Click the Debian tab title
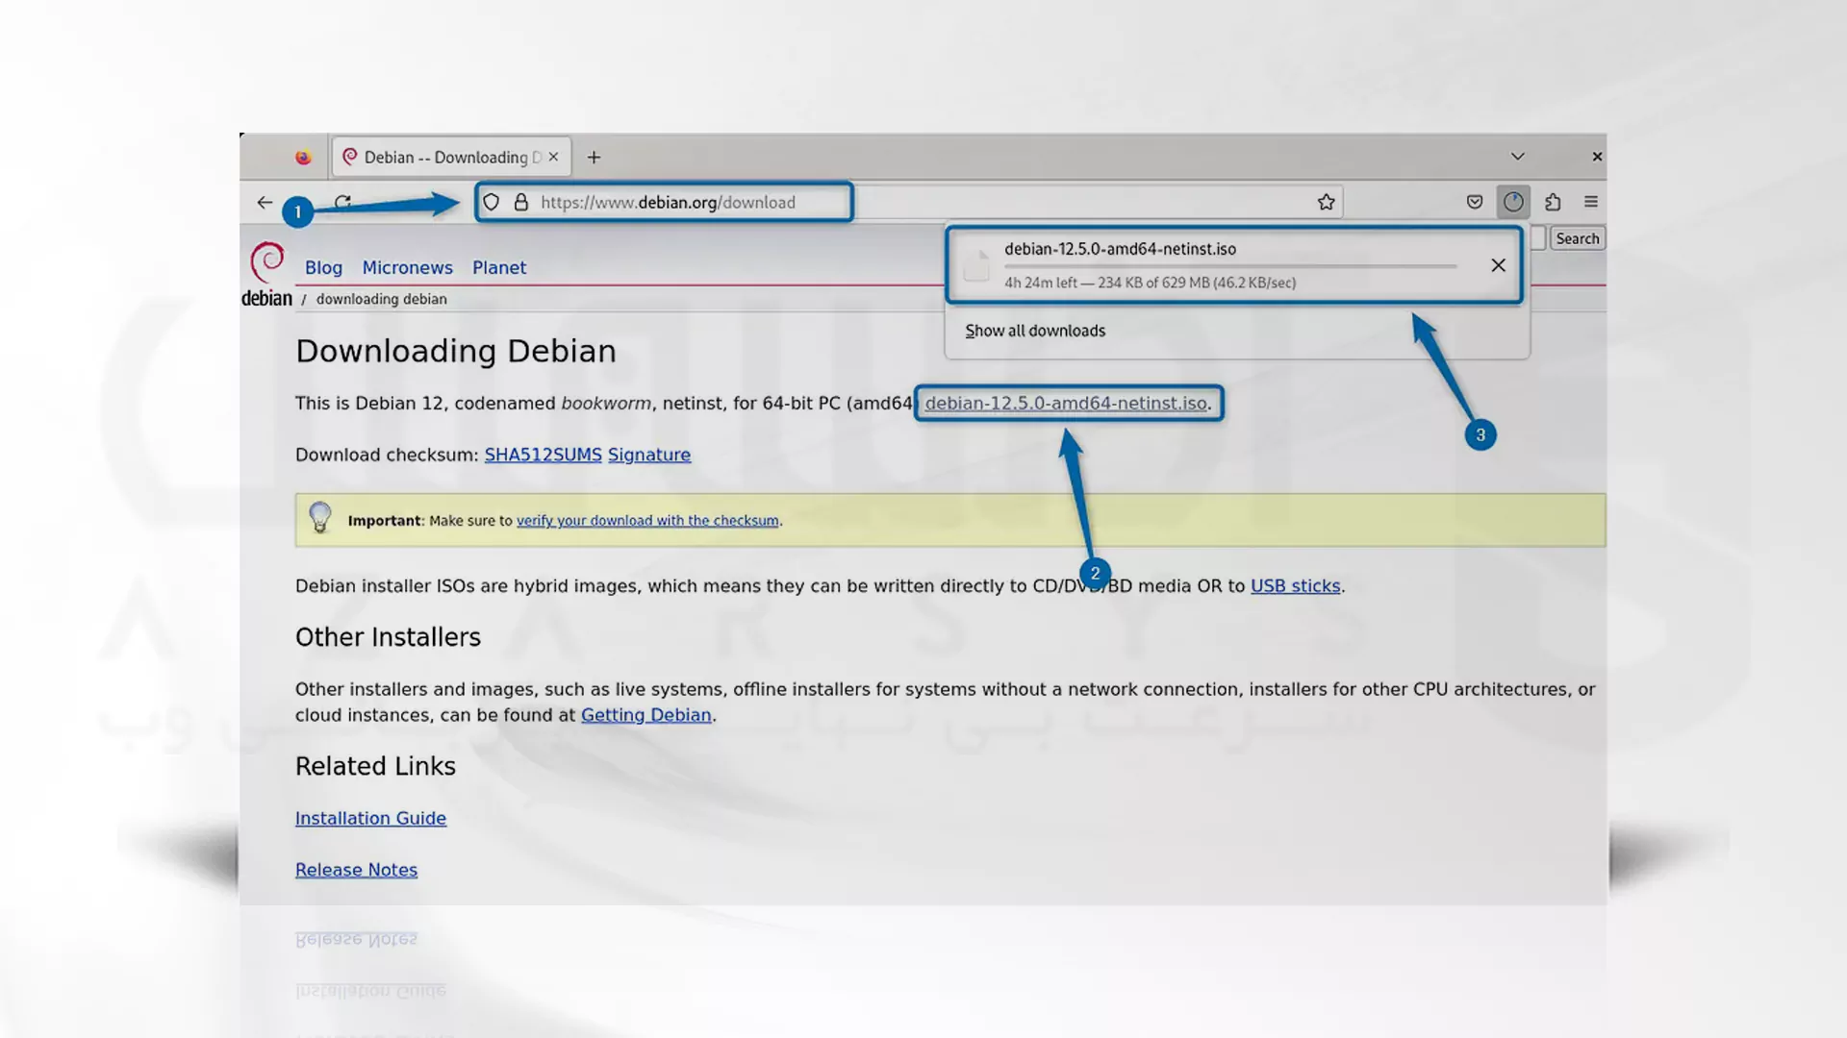 tap(452, 157)
